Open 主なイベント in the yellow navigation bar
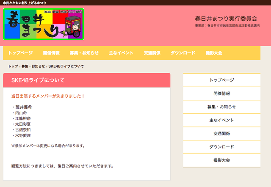271x187 pixels. tap(121, 53)
